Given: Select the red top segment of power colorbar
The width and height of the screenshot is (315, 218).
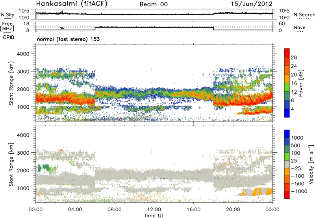Looking at the screenshot, I should click(287, 53).
